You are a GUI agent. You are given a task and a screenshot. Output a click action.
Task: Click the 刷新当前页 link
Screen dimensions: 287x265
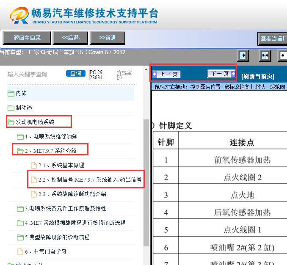[258, 76]
